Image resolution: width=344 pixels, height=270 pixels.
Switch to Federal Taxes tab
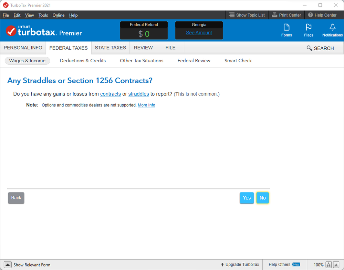[x=69, y=48]
